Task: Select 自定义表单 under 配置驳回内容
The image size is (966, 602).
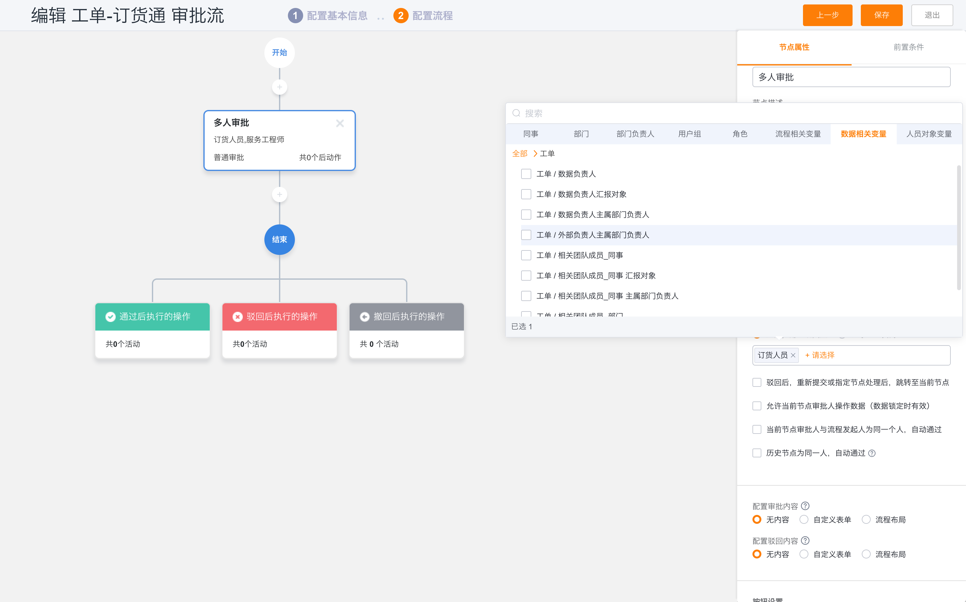Action: (x=804, y=554)
